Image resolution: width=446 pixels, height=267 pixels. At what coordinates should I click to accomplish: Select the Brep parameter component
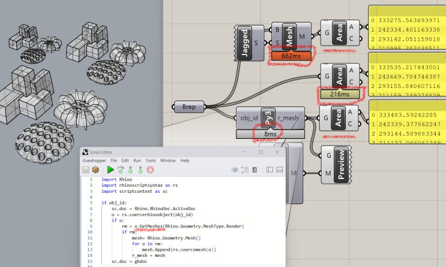tap(189, 107)
